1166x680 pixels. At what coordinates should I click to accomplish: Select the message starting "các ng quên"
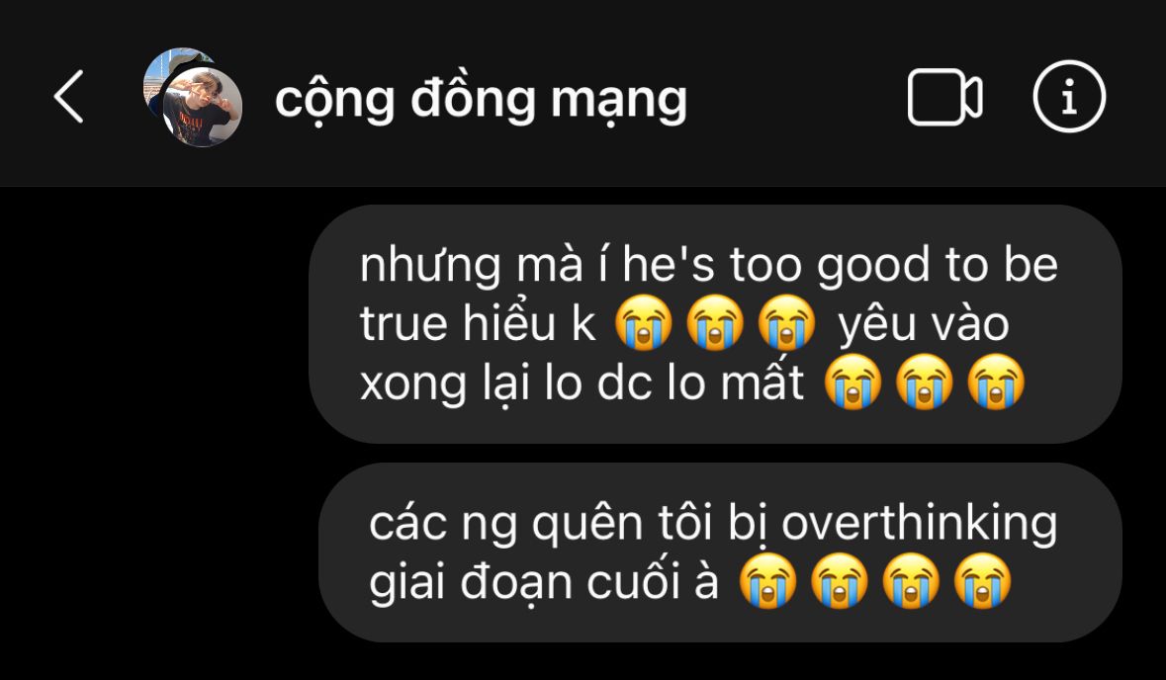tap(719, 552)
